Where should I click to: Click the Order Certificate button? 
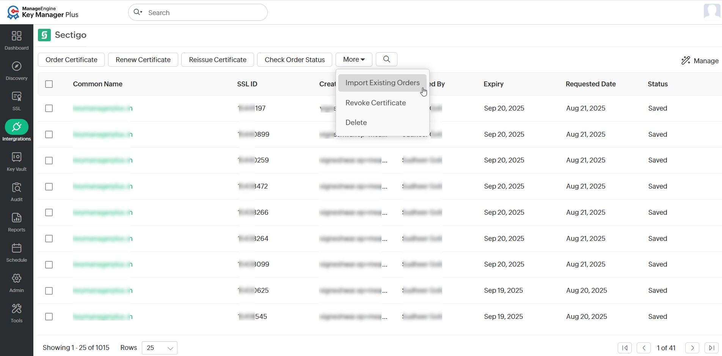[71, 59]
